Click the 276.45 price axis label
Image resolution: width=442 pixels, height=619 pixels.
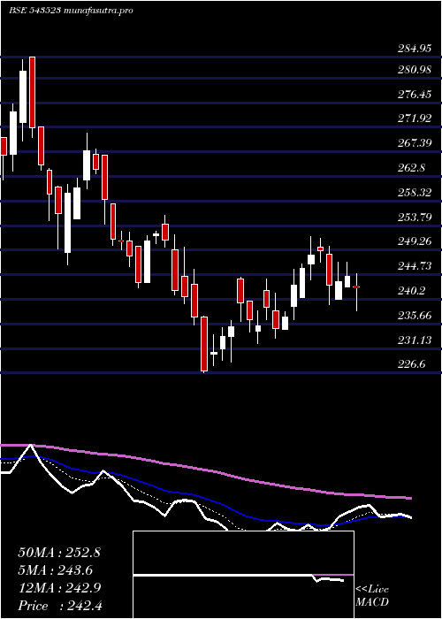pos(414,95)
